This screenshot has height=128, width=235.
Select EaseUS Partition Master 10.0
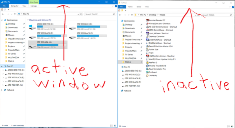(159, 46)
